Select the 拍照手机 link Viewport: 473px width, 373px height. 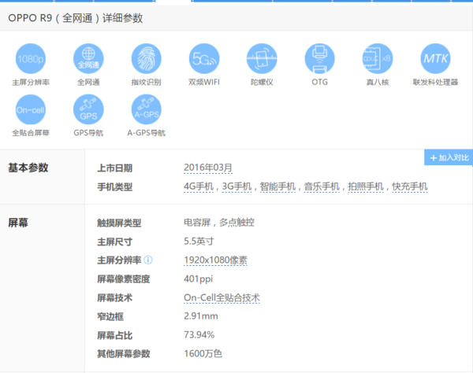point(366,186)
